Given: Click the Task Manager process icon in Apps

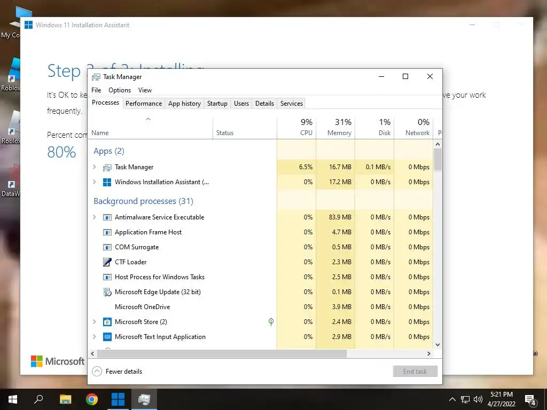Looking at the screenshot, I should pyautogui.click(x=107, y=167).
